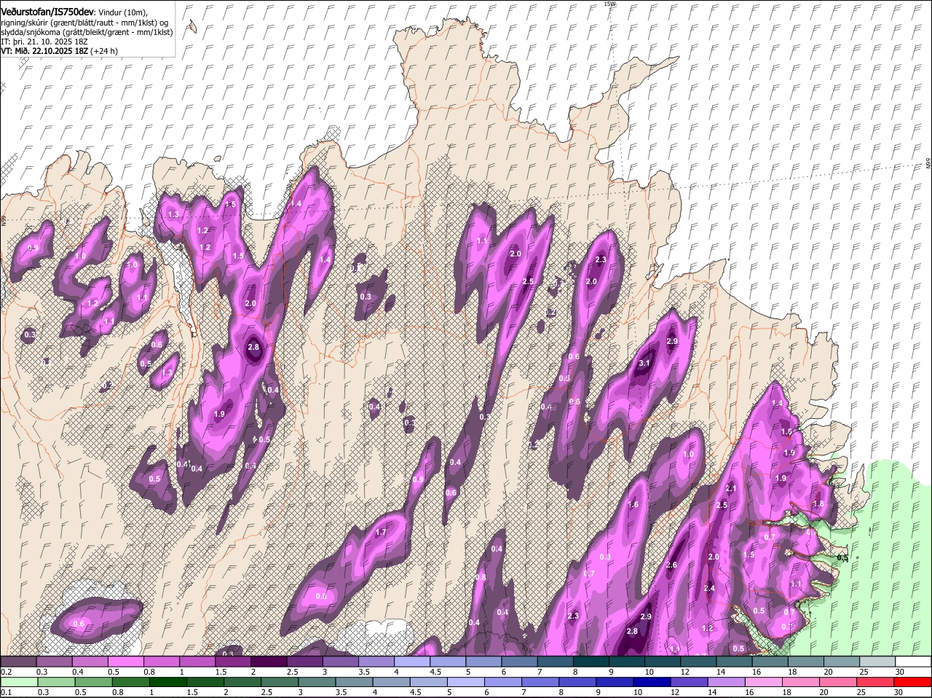Click the white swatch ending the upper legend
The image size is (932, 698).
tap(914, 662)
